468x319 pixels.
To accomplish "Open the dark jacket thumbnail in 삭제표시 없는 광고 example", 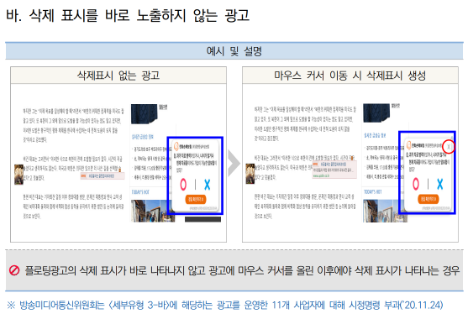I will pyautogui.click(x=145, y=113).
